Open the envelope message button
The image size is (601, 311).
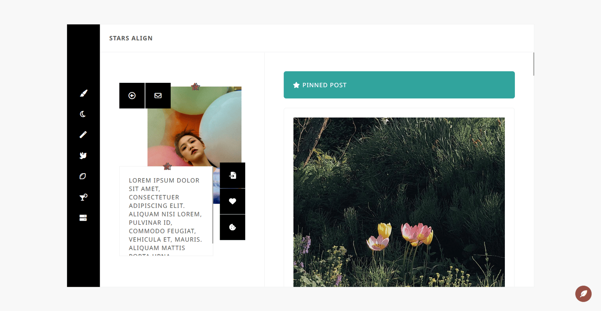point(158,96)
